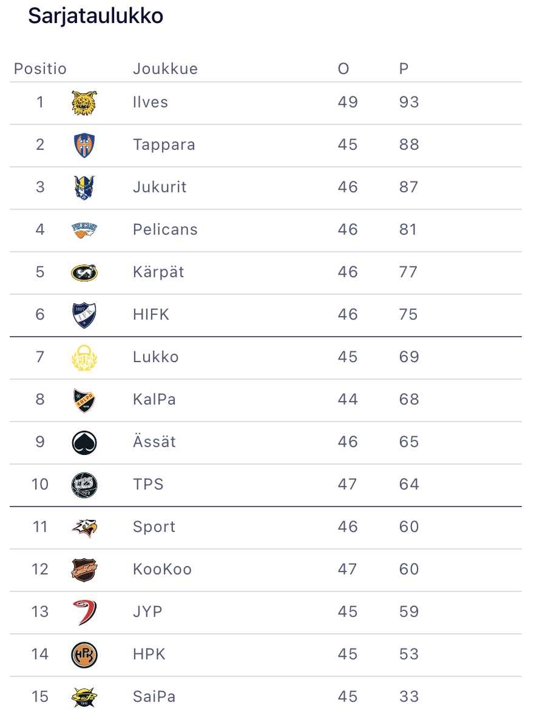The width and height of the screenshot is (534, 717).
Task: Select the Jukurit team logo
Action: click(84, 188)
